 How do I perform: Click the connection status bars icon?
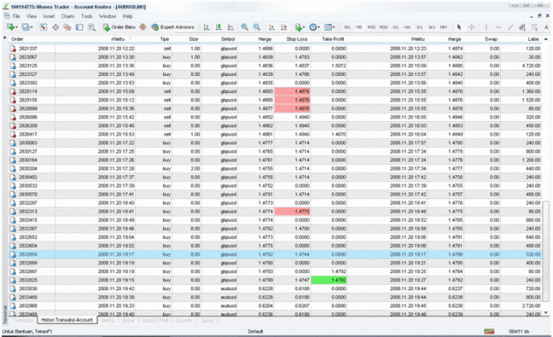click(x=488, y=332)
